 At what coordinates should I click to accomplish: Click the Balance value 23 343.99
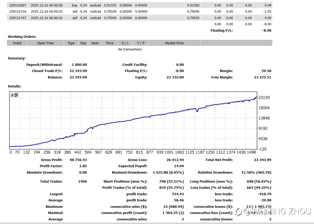pos(78,77)
